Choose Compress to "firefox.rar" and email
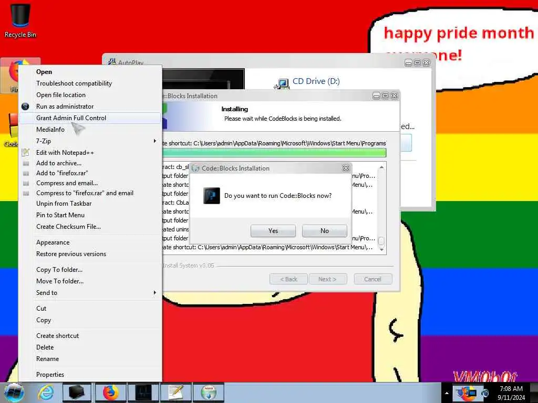The width and height of the screenshot is (538, 403). tap(90, 193)
